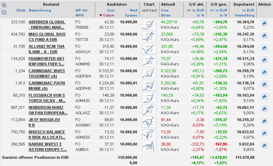Click action icon for Frankfurter Aktienfonds row
Screen dimensions: 273x166
click(264, 60)
